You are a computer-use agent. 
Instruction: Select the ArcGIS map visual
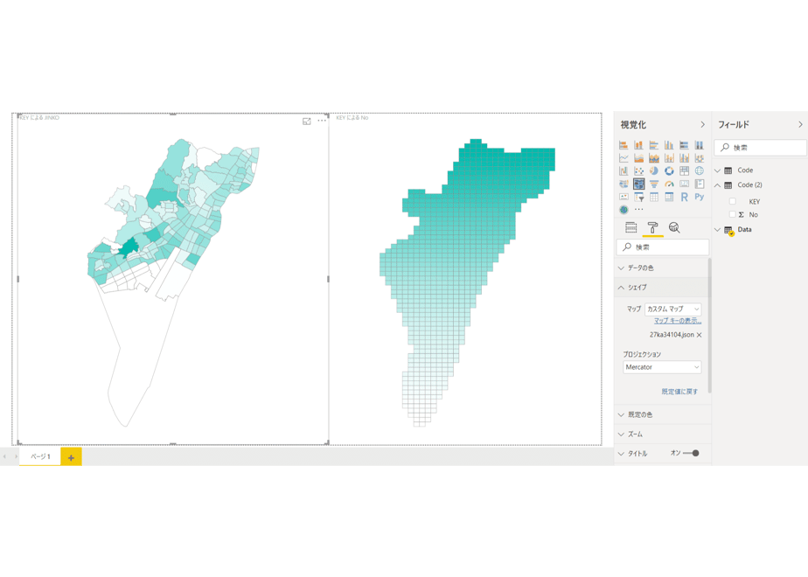[x=623, y=210]
